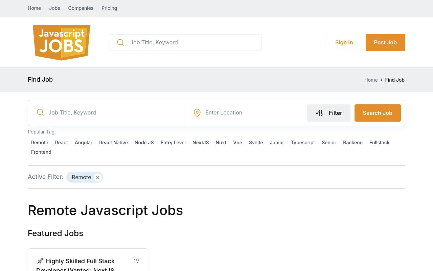
Task: Select the Node JS popular tag
Action: (x=144, y=143)
